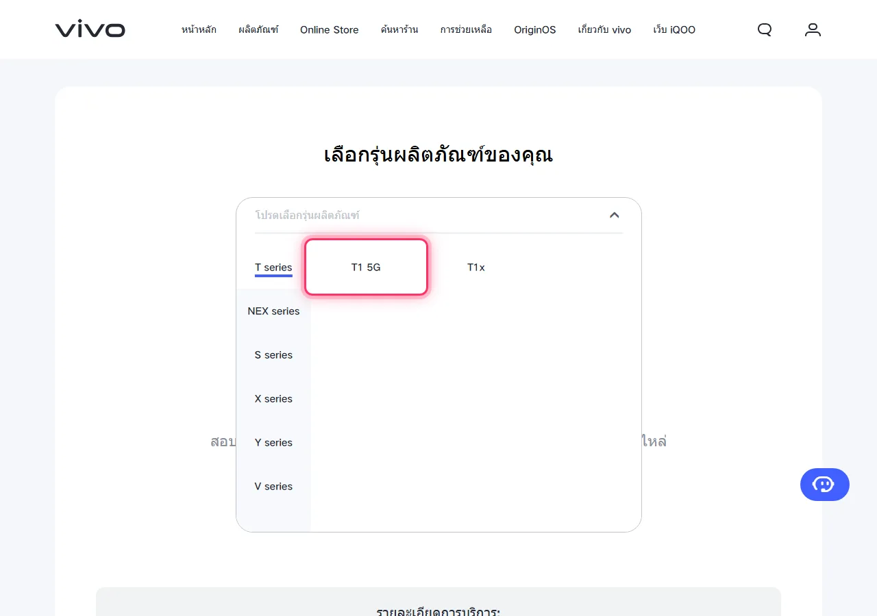Open the Online Store menu item
The image size is (877, 616).
point(330,29)
